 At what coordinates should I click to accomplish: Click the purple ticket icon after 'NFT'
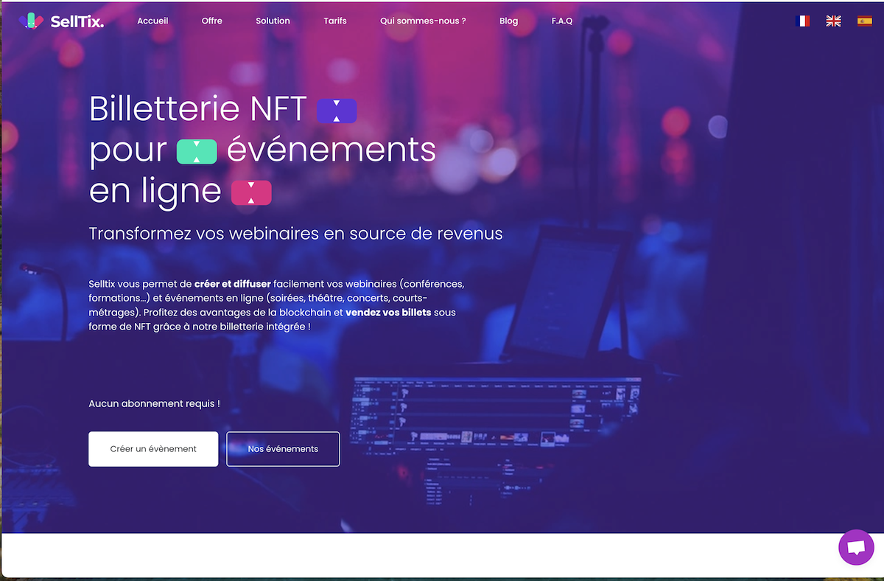point(337,110)
